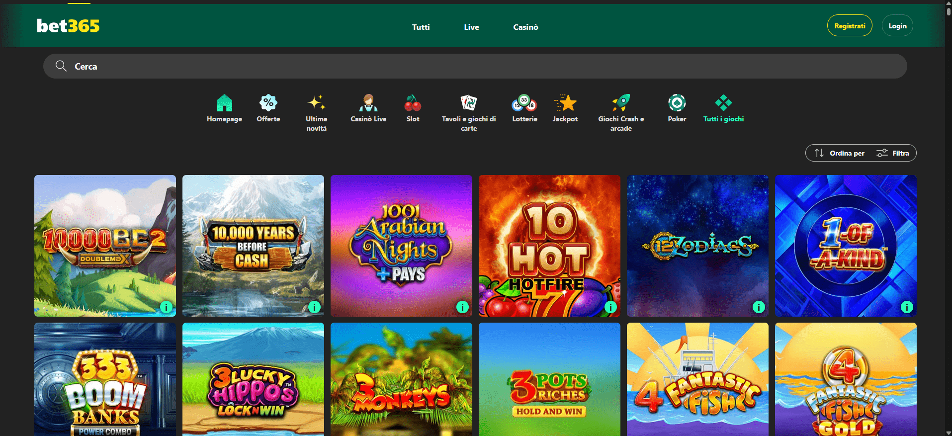Select Giochi Crash e arcade rocket icon
Screen dimensions: 952x436
(x=621, y=103)
